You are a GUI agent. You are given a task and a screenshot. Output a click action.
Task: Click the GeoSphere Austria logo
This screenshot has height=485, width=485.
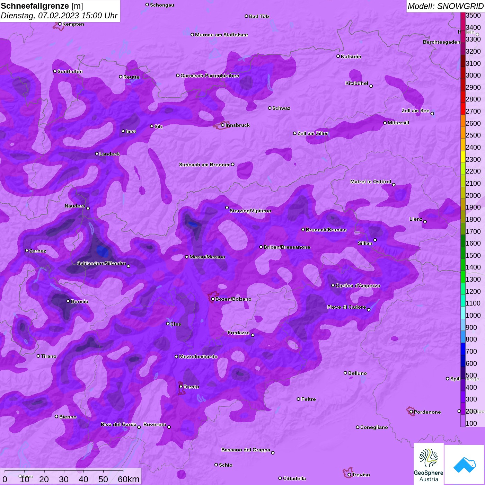pyautogui.click(x=429, y=464)
